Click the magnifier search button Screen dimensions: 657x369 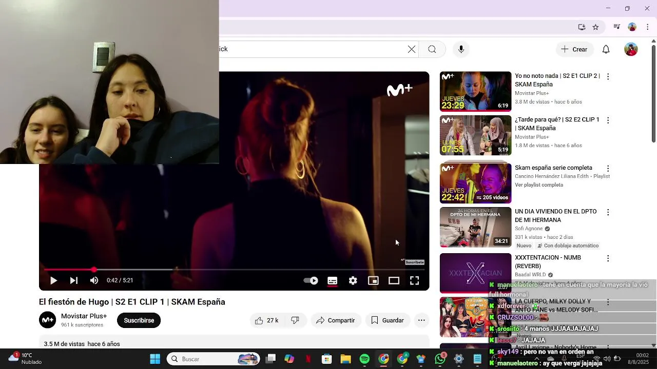pyautogui.click(x=432, y=49)
